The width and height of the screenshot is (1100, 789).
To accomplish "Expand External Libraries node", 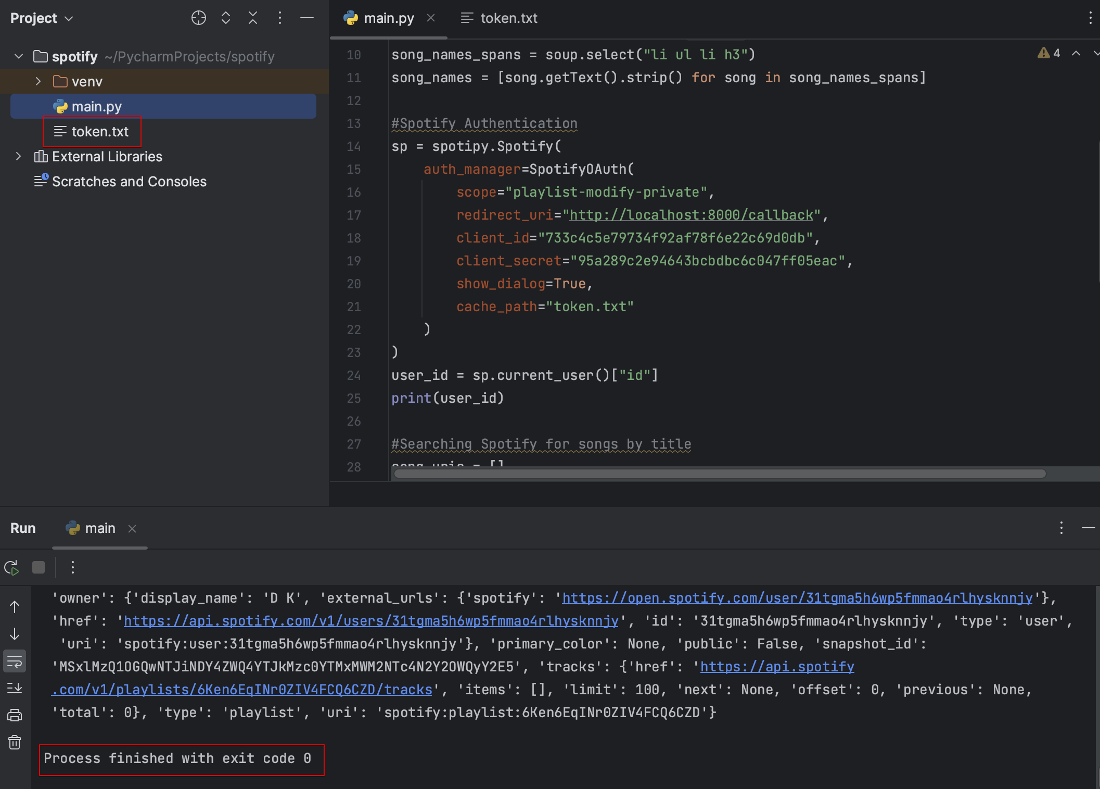I will point(19,156).
